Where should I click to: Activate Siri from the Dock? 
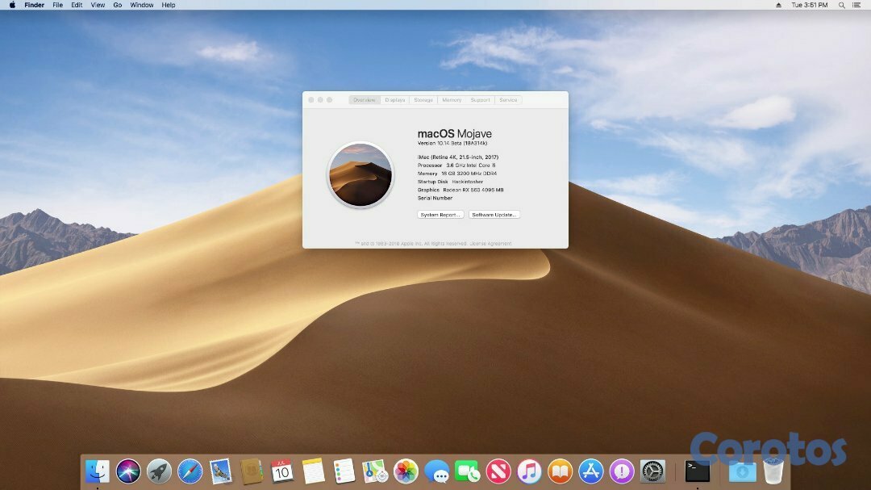129,471
